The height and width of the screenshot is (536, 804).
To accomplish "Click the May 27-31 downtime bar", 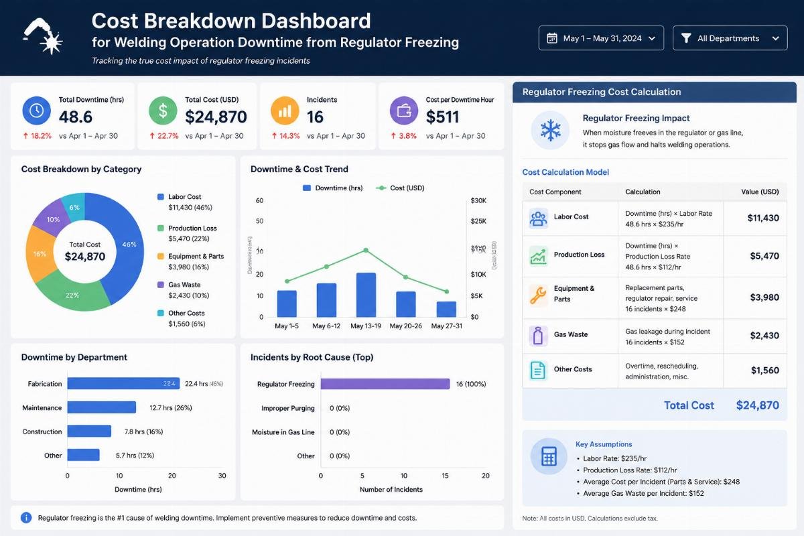I will [x=446, y=309].
